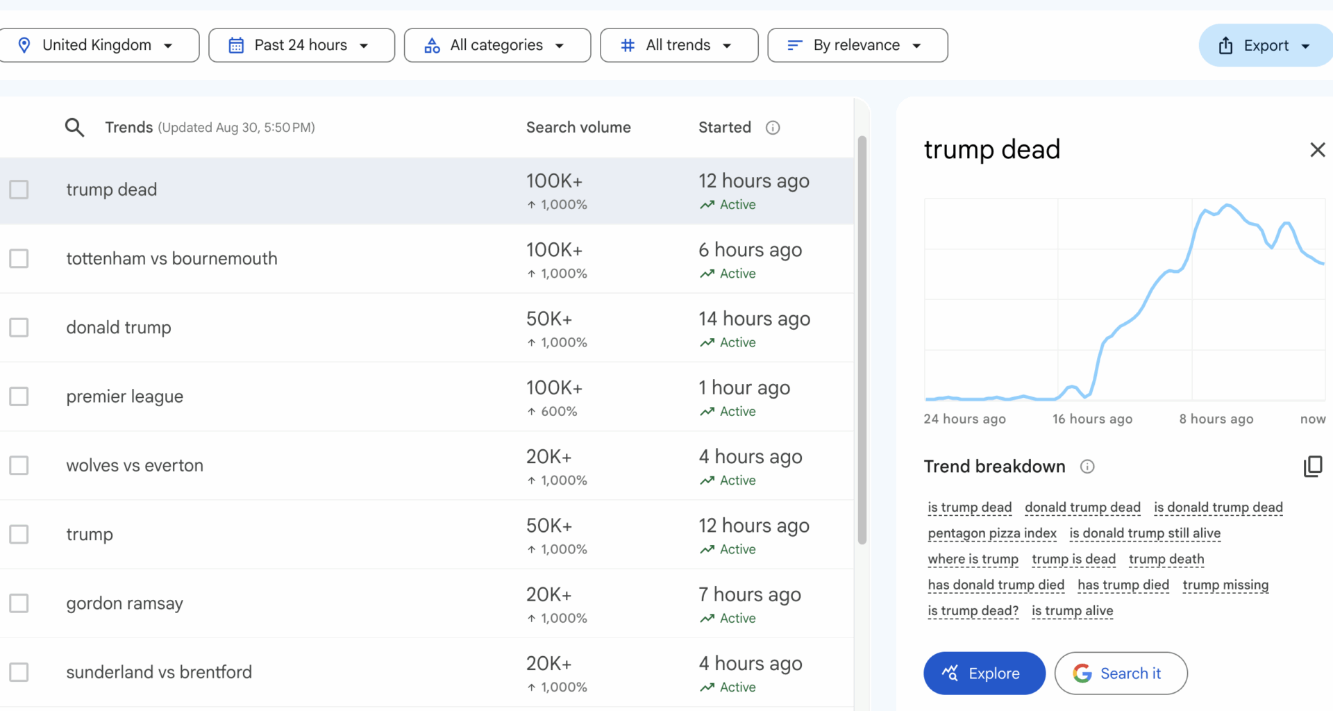Select the premier league trend row
The width and height of the screenshot is (1333, 711).
tap(427, 396)
